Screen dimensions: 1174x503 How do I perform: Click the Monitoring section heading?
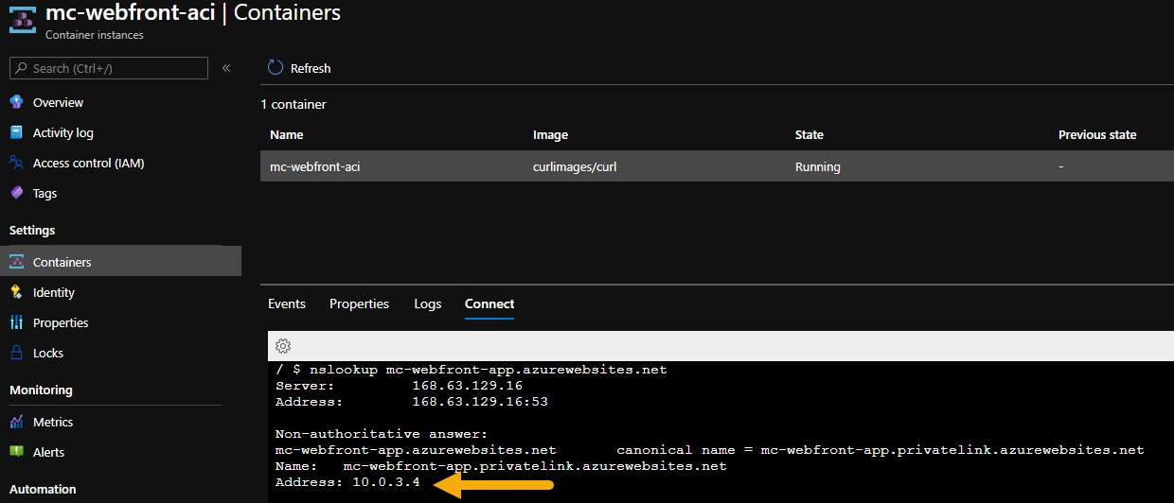click(x=41, y=390)
